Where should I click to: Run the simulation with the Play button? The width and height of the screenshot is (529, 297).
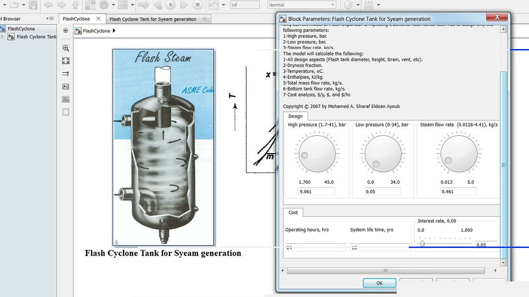pyautogui.click(x=171, y=5)
